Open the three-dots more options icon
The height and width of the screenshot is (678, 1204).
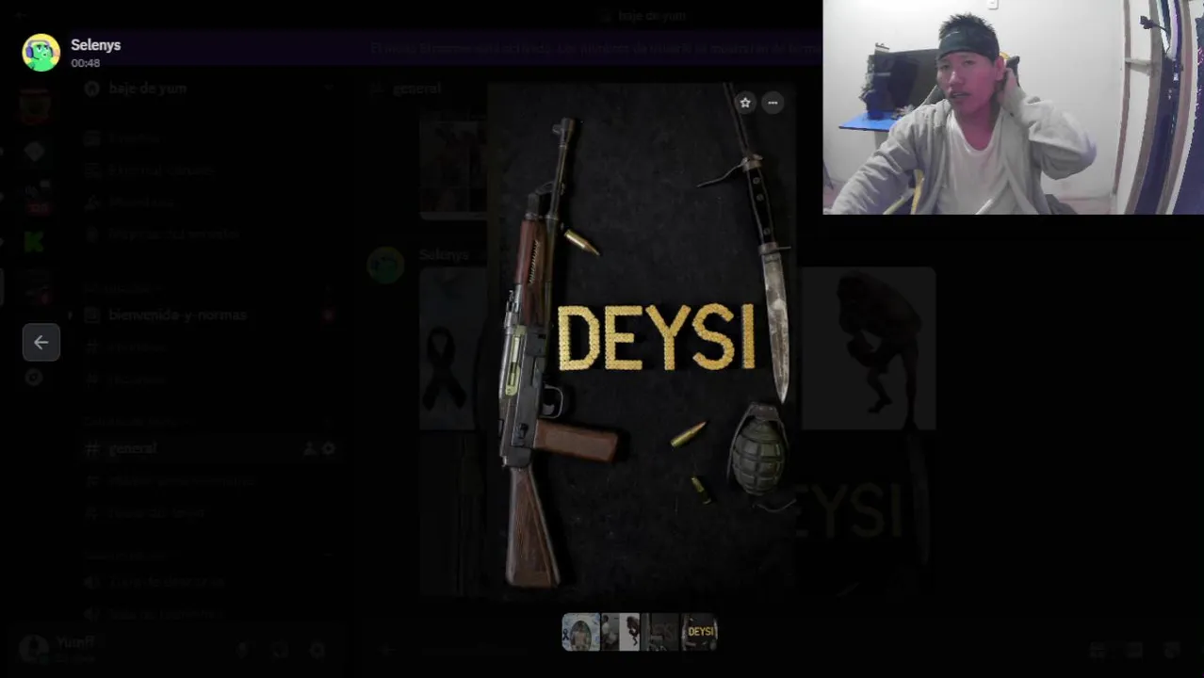coord(773,103)
